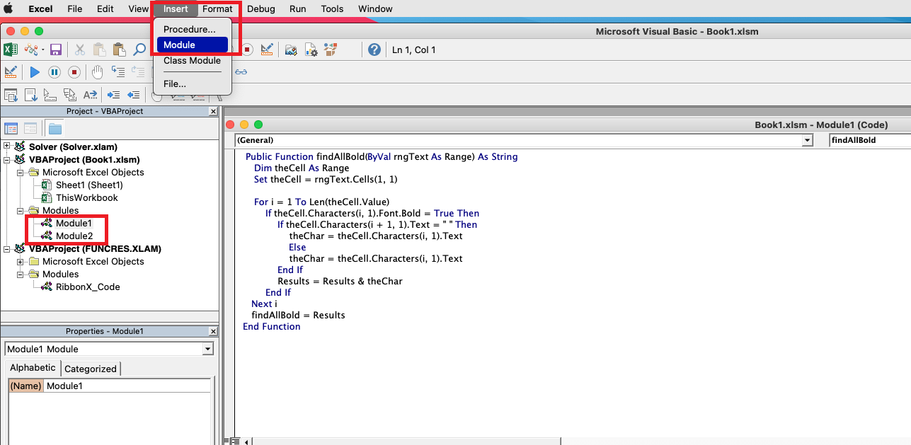
Task: Open Help with the blue question mark icon
Action: [374, 50]
